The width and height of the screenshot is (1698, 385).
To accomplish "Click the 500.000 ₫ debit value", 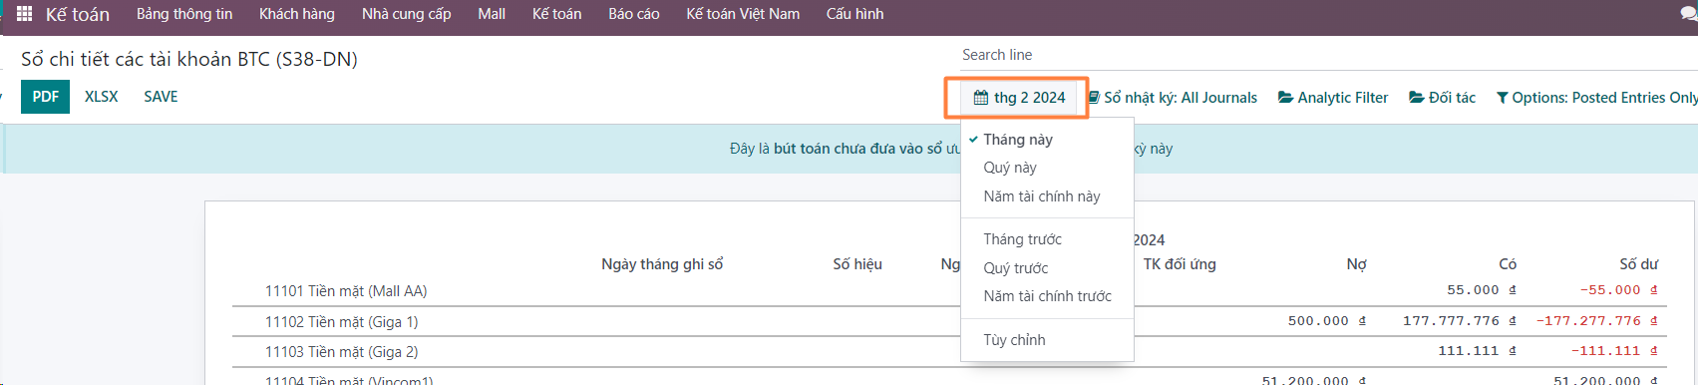I will click(1327, 321).
